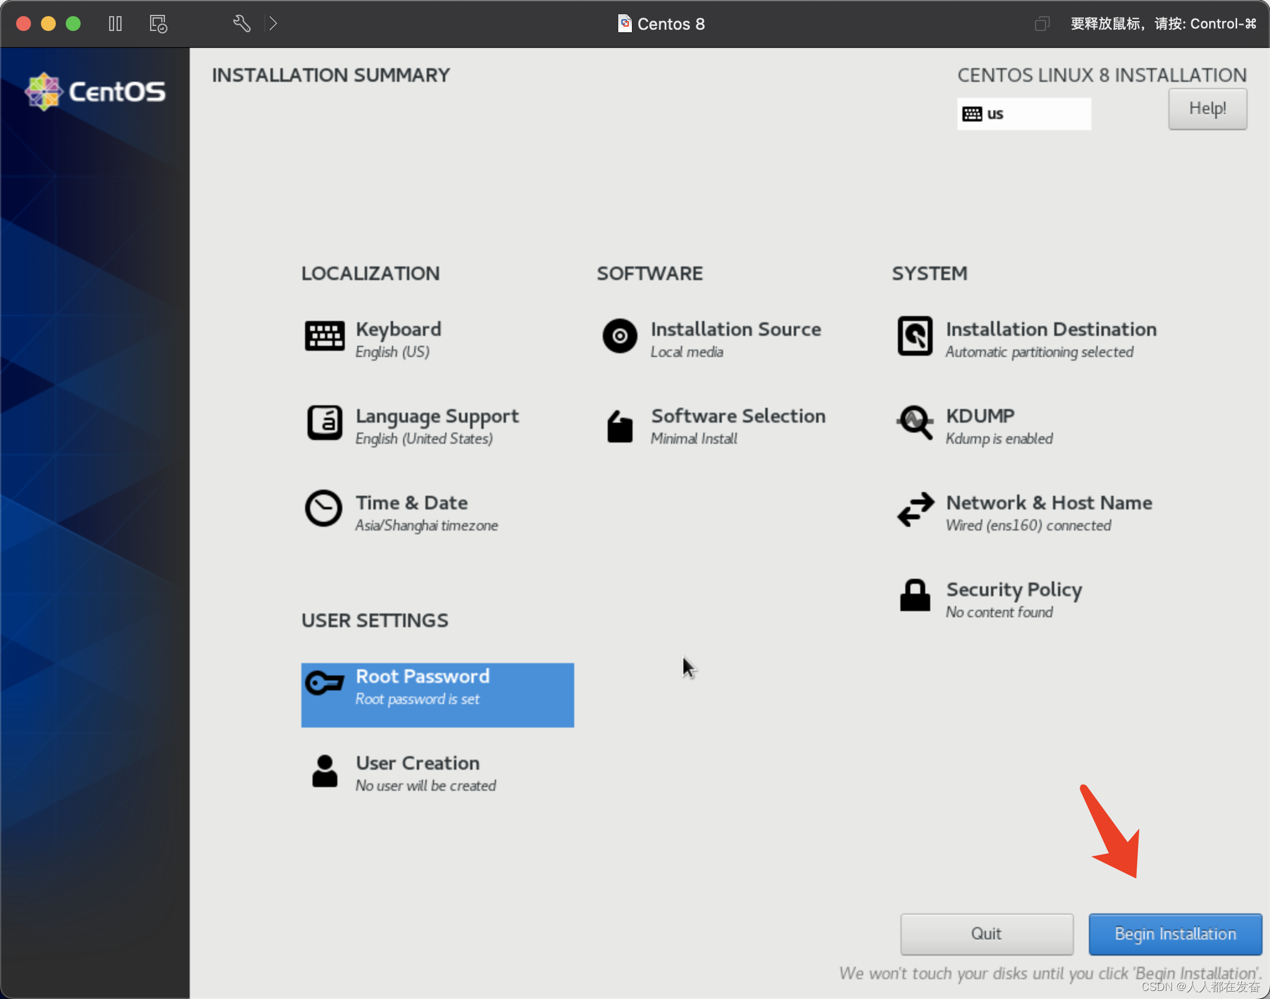Select the Network & Host Name icon

pos(912,510)
